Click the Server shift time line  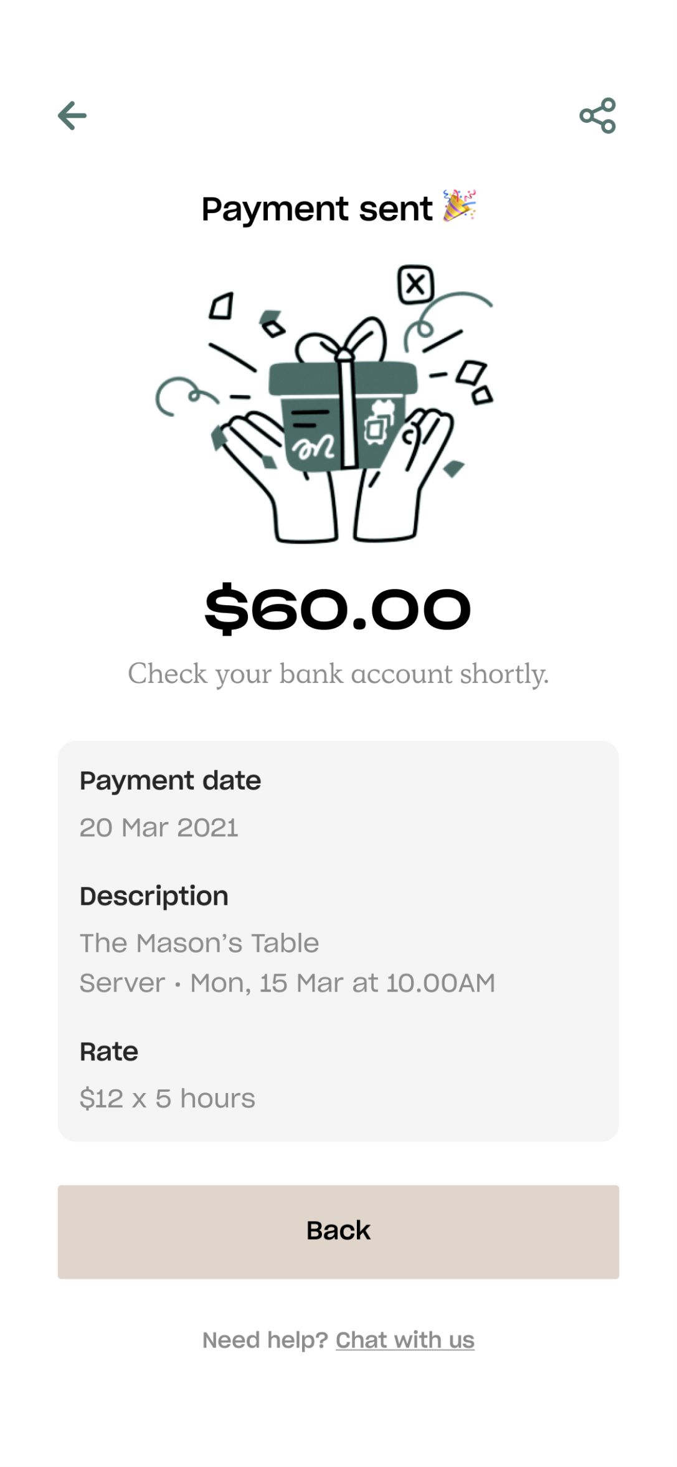[x=287, y=983]
